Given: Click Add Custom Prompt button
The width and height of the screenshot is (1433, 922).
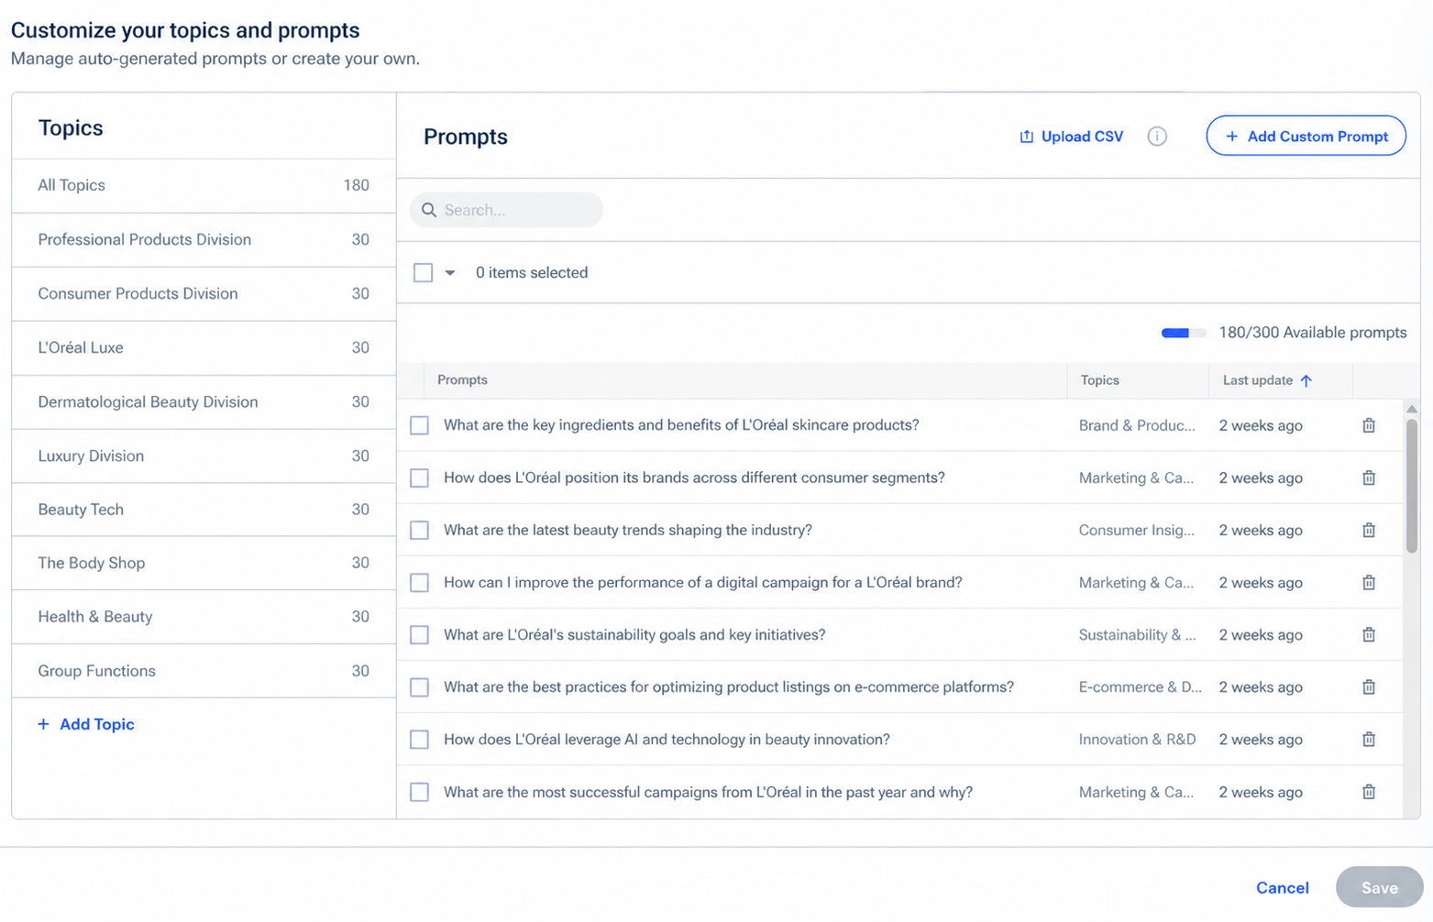Looking at the screenshot, I should click(x=1306, y=136).
